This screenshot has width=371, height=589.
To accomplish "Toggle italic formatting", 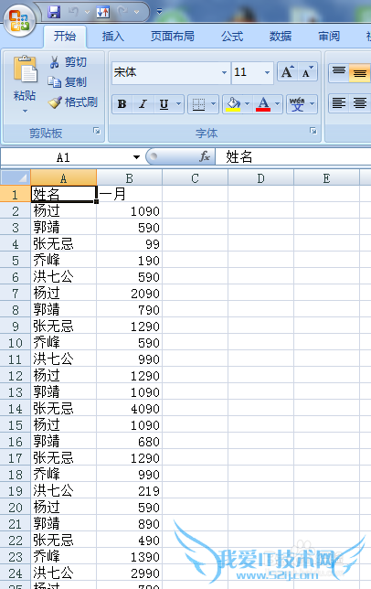I will (x=143, y=104).
